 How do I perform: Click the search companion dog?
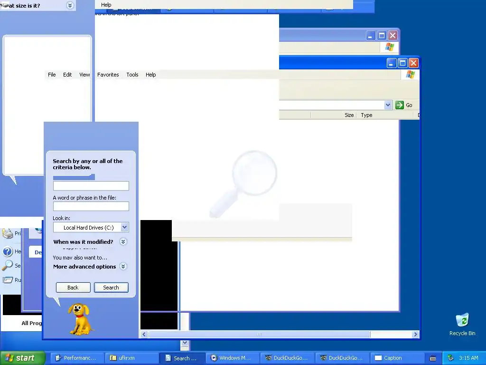(80, 319)
